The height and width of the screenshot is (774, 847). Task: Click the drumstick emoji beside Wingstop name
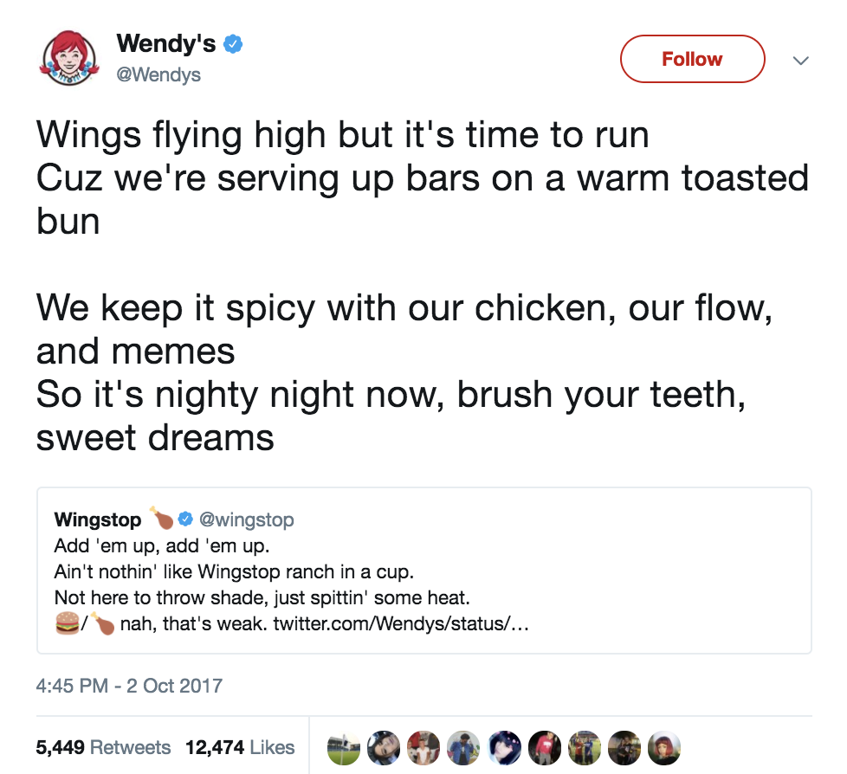point(161,518)
